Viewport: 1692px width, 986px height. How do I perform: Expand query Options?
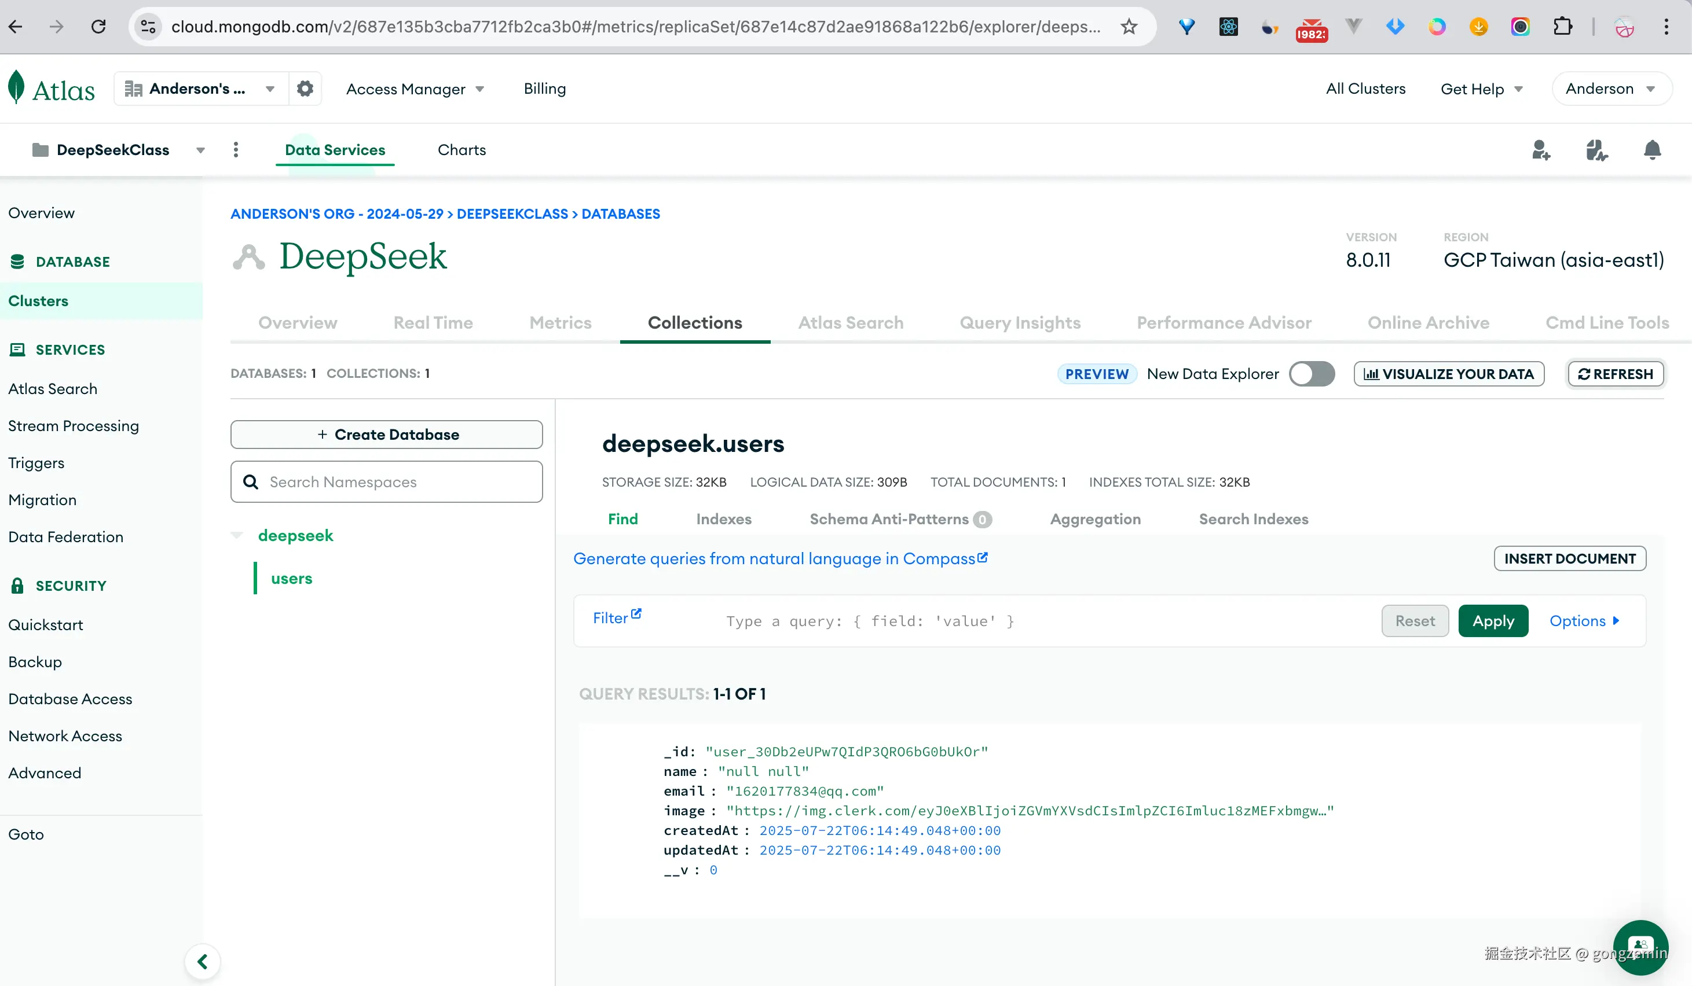(x=1584, y=620)
